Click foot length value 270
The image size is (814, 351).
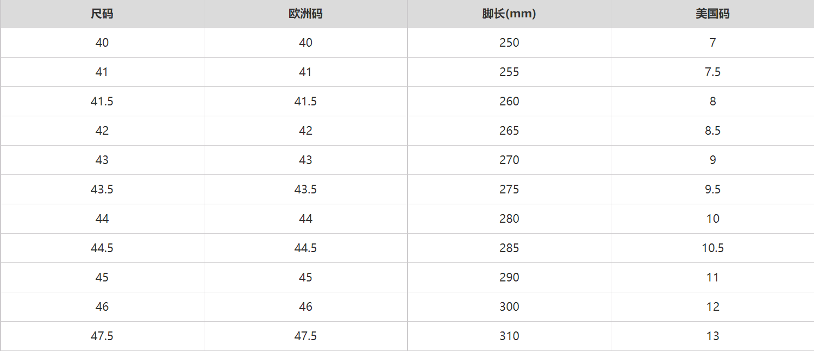pos(509,160)
